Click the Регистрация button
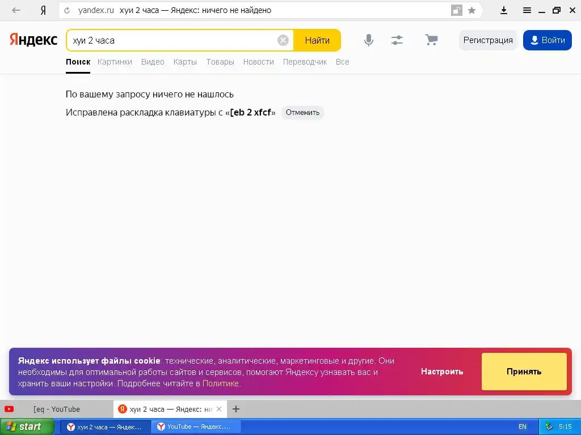 pyautogui.click(x=488, y=40)
